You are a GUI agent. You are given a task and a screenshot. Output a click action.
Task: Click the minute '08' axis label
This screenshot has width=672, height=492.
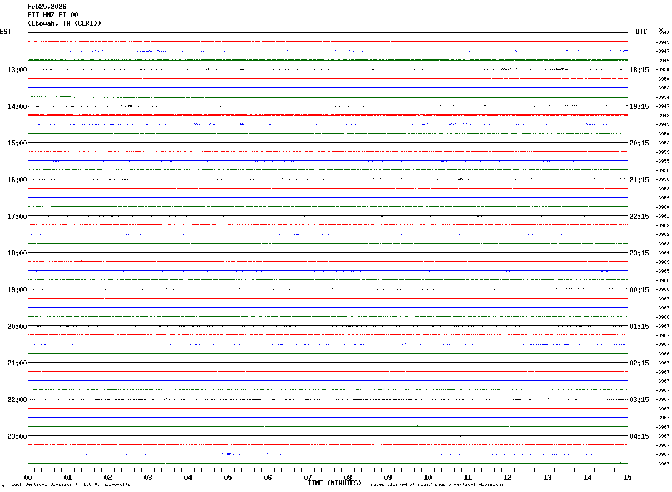[348, 478]
